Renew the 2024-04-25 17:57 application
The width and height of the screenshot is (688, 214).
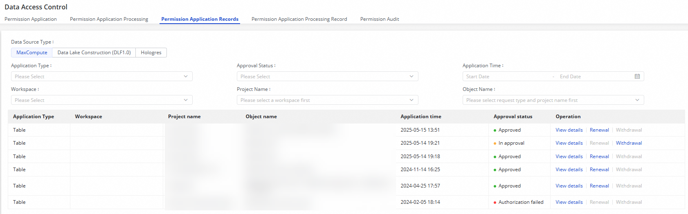(599, 186)
